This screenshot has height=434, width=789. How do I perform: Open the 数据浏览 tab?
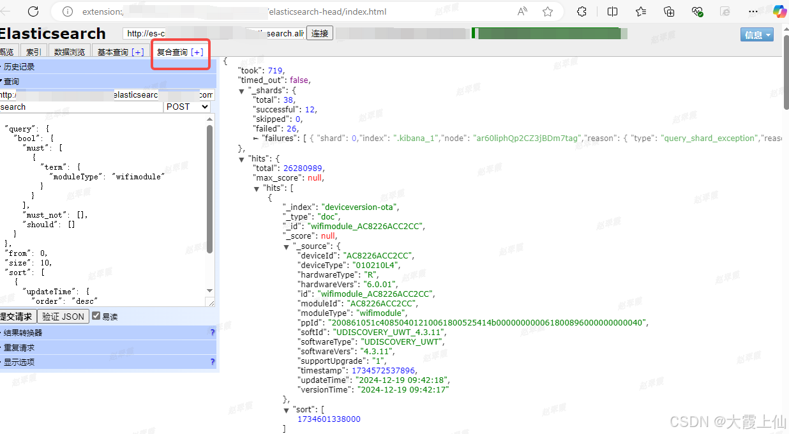pyautogui.click(x=70, y=52)
